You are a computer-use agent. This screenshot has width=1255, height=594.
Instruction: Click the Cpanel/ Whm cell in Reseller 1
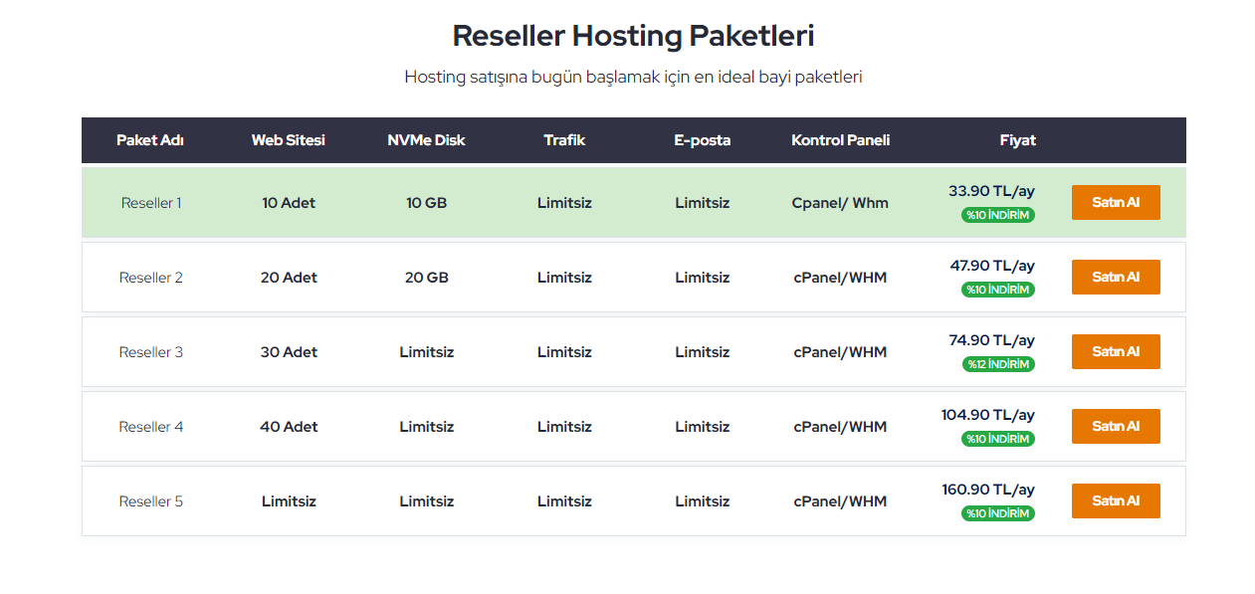(840, 203)
